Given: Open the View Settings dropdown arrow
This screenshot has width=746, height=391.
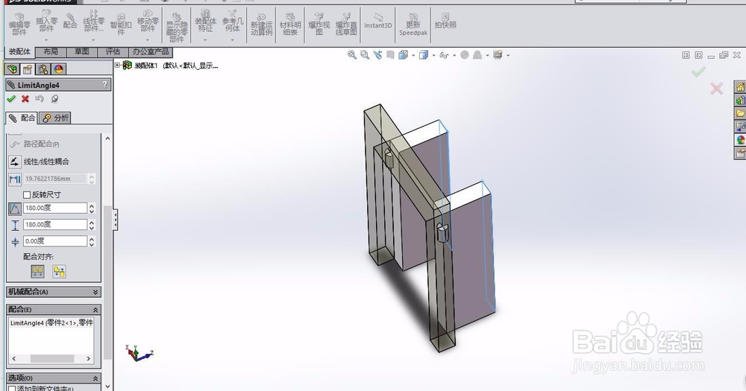Looking at the screenshot, I should (x=508, y=56).
